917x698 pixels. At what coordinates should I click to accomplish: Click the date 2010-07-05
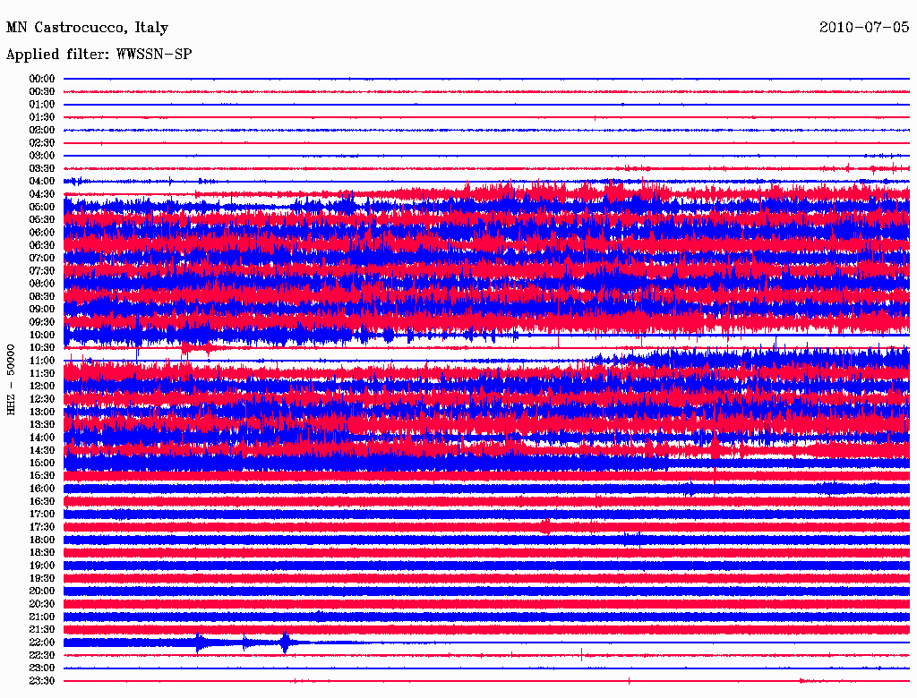tap(864, 27)
